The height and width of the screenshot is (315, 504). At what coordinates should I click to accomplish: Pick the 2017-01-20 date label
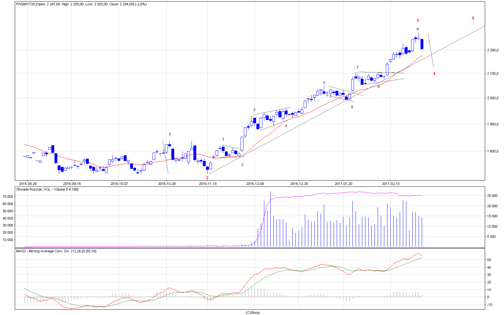343,183
